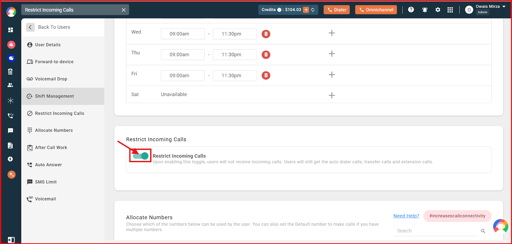Select Shift Management menu item
The width and height of the screenshot is (512, 244).
tap(63, 96)
